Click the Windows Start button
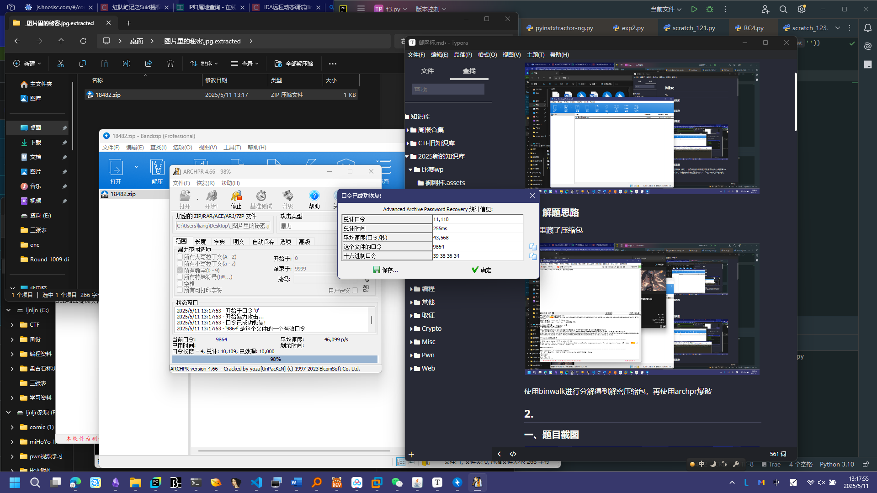The image size is (877, 493). [15, 482]
